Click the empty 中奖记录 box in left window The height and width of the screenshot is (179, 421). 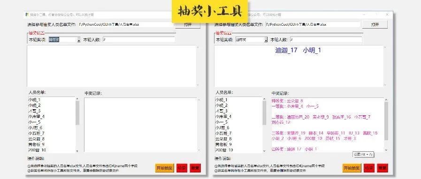(x=141, y=125)
